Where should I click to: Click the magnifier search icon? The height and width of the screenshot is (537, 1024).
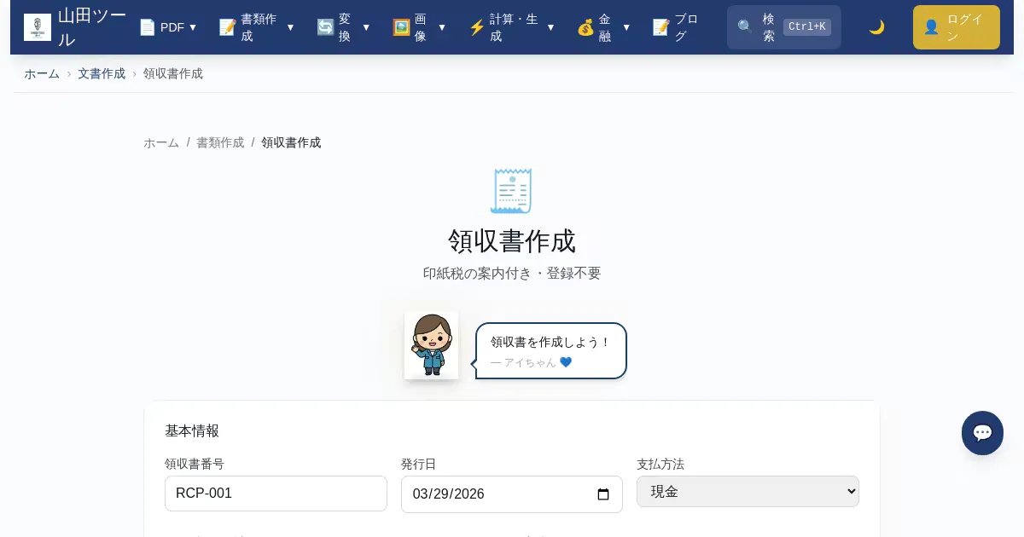point(745,27)
